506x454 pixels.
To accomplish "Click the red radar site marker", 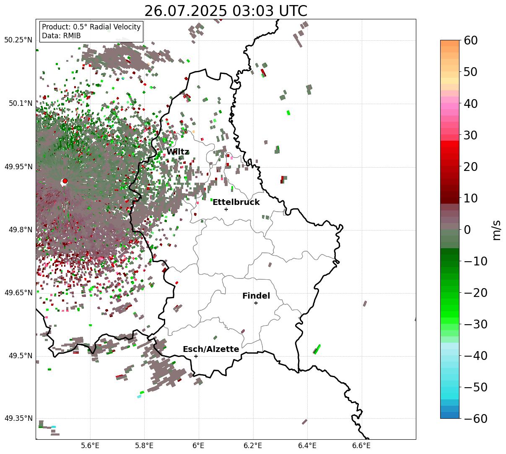I will (65, 181).
